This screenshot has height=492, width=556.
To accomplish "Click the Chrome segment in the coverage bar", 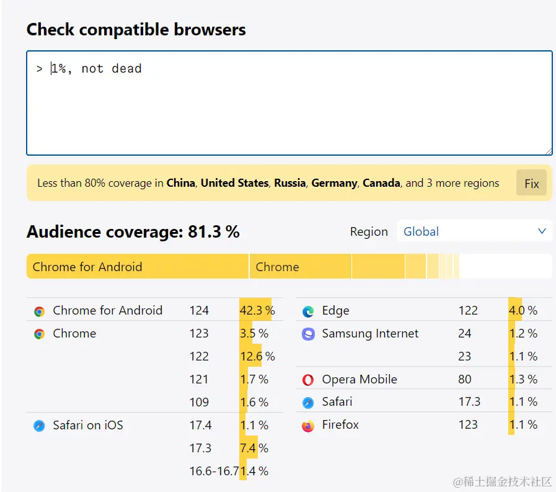I will tap(301, 267).
